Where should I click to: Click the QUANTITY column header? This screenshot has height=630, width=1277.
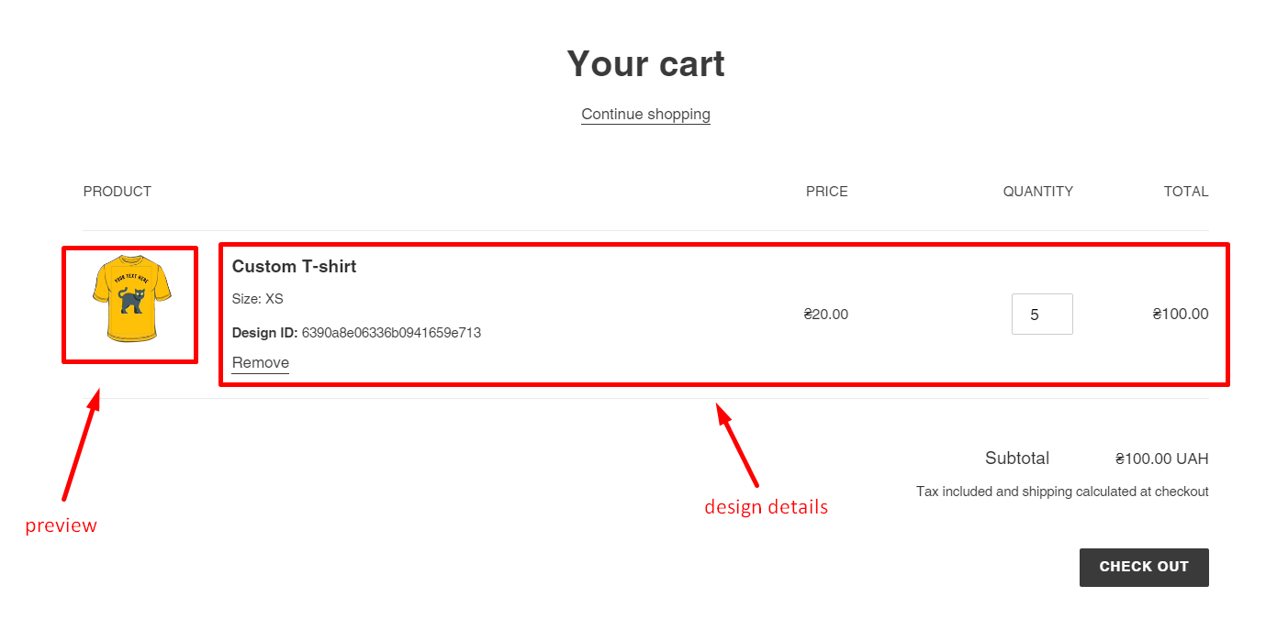(1037, 192)
